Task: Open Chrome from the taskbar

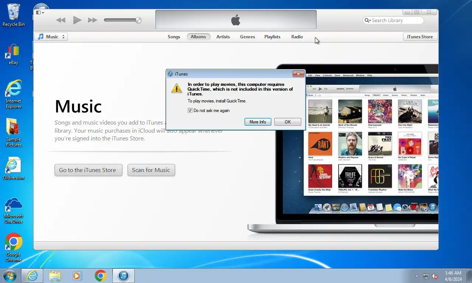Action: coord(100,276)
